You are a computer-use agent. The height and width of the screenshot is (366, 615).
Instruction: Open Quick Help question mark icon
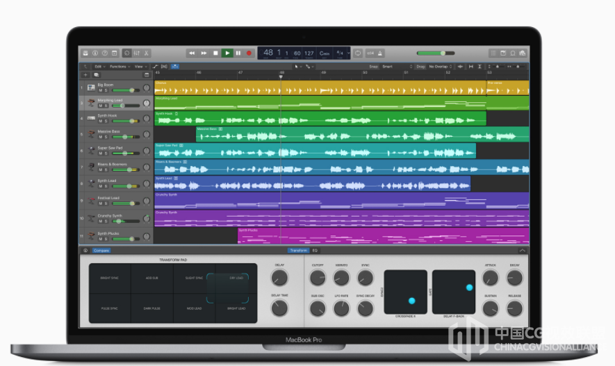(x=105, y=53)
